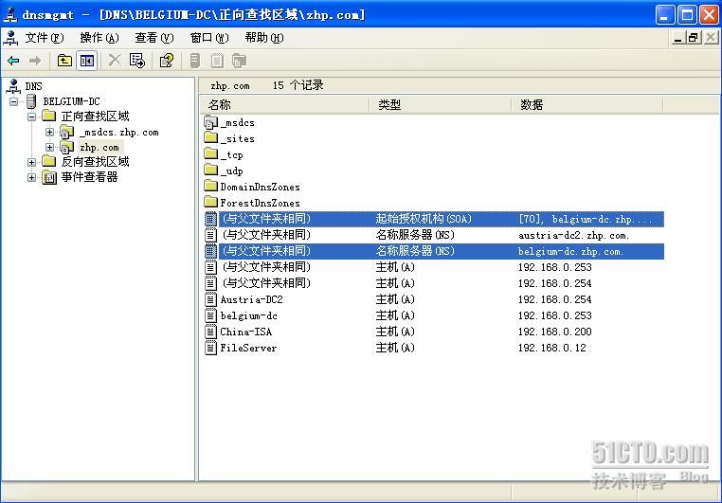
Task: Click the Forward arrow toolbar icon
Action: pyautogui.click(x=35, y=61)
